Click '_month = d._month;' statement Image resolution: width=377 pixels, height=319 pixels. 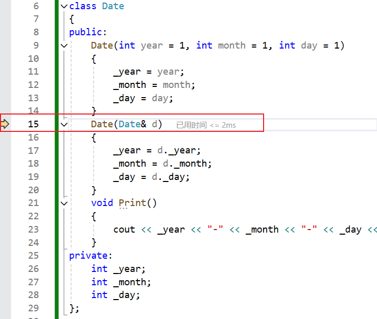tap(162, 164)
